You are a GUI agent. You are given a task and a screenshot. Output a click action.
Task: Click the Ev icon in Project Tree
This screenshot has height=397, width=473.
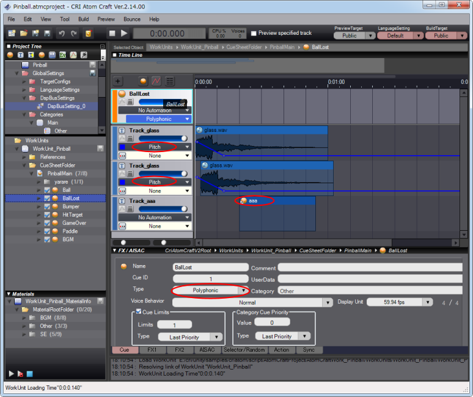click(x=62, y=55)
